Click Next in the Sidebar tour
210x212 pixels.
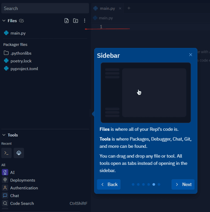[x=183, y=184]
